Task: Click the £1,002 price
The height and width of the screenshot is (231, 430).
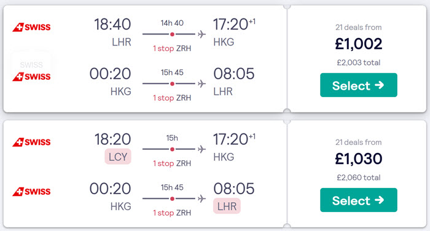Action: click(x=358, y=44)
